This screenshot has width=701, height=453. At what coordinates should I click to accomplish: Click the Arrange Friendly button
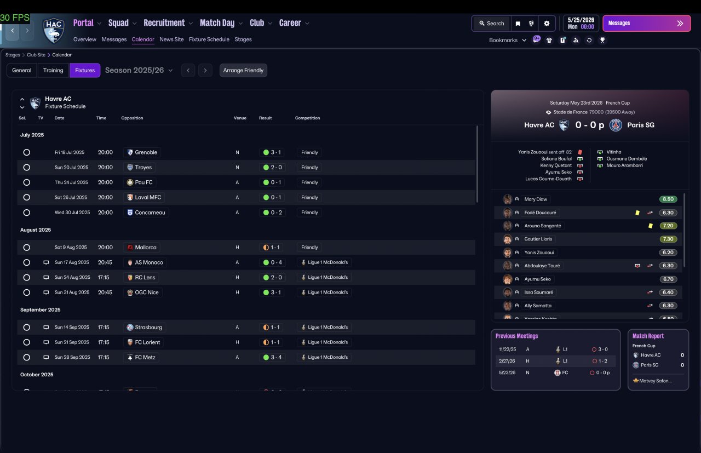[x=243, y=70]
